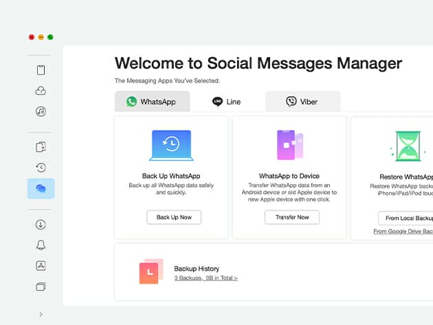433x325 pixels.
Task: Switch to the WhatsApp tab
Action: pyautogui.click(x=152, y=102)
